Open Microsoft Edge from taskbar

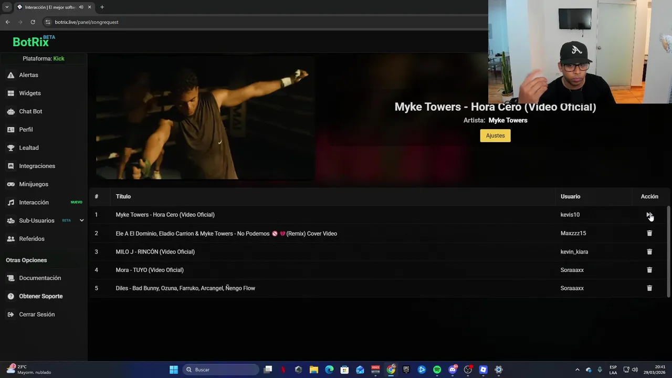click(x=329, y=370)
